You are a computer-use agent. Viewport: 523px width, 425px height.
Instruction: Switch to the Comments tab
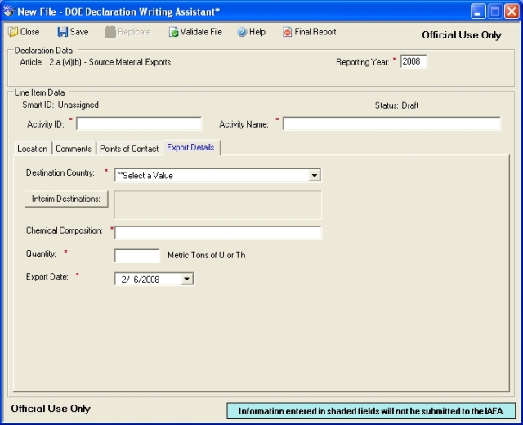(74, 149)
